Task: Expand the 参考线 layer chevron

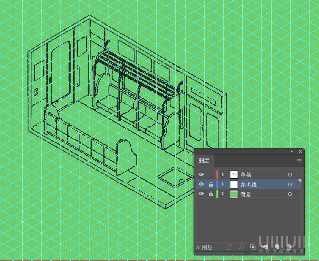Action: tap(223, 184)
